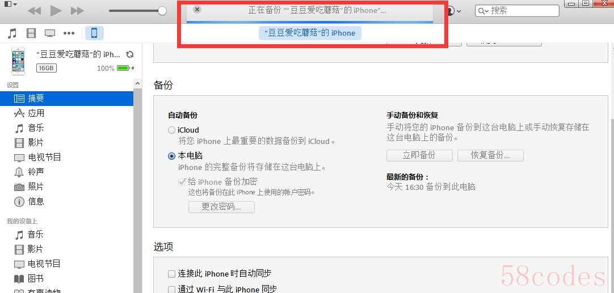The width and height of the screenshot is (614, 293).
Task: Click the 立即备份 button
Action: (x=419, y=155)
